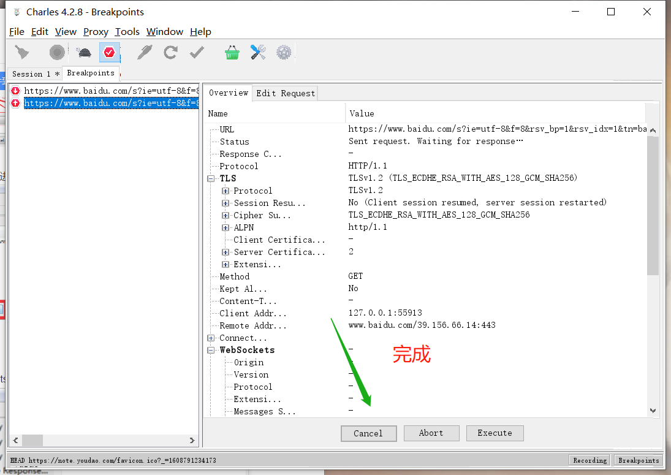Click the vertical scrollbar thumb in Overview

[653, 205]
